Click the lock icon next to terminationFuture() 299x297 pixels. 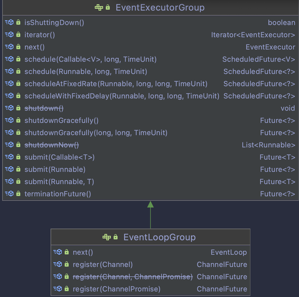coord(18,194)
